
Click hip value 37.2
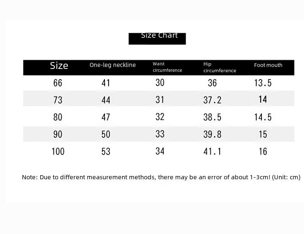coord(212,100)
